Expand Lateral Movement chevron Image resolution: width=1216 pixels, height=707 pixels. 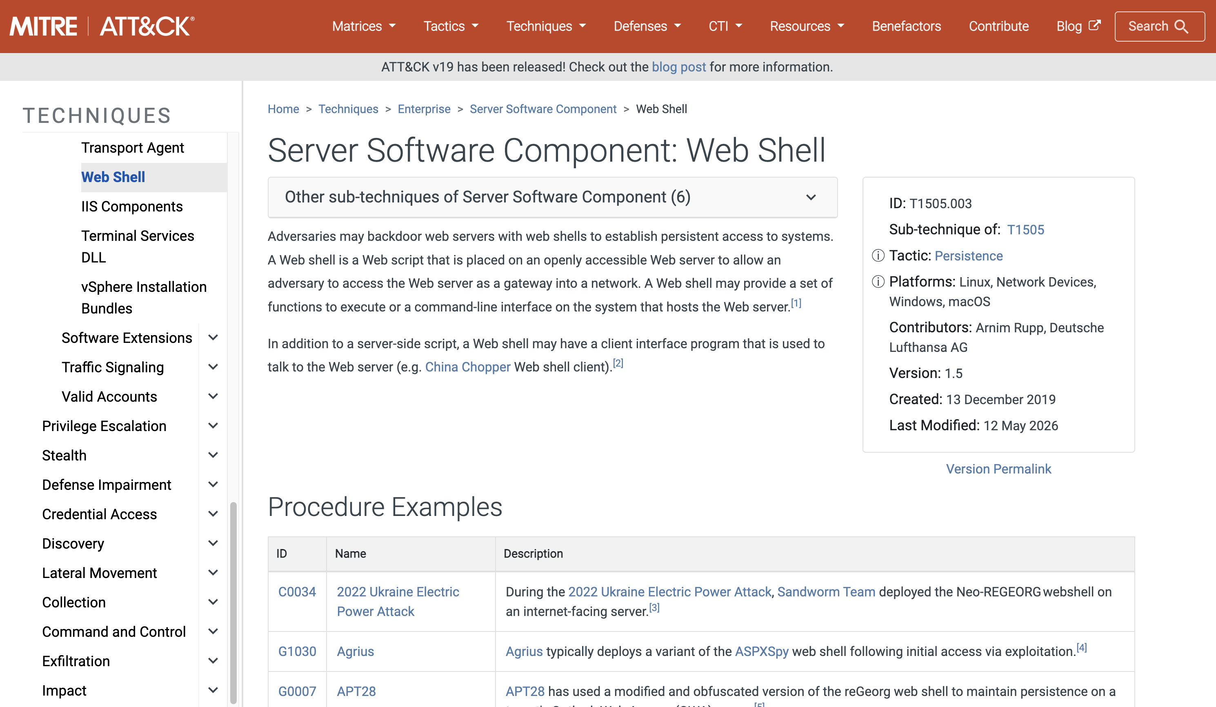(x=213, y=573)
